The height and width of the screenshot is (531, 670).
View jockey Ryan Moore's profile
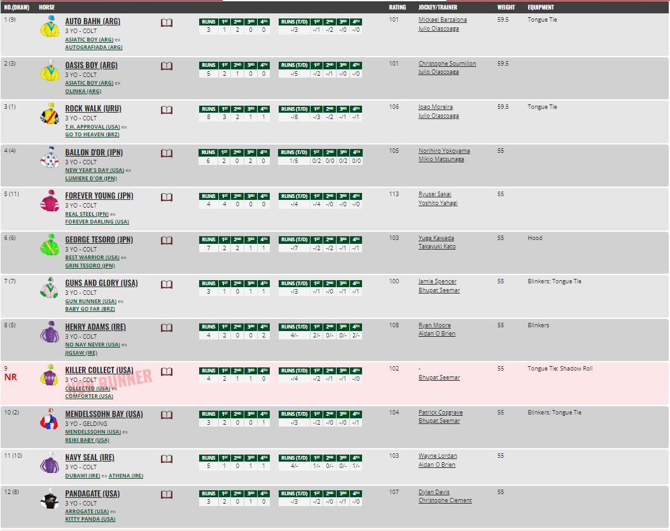click(x=435, y=325)
